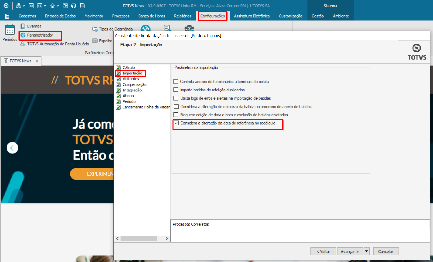Click the TOTVS News tab document icon

(x=6, y=61)
